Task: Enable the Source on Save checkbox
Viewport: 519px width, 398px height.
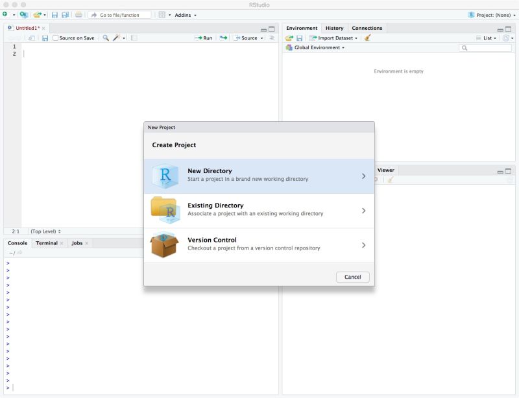Action: pos(55,38)
